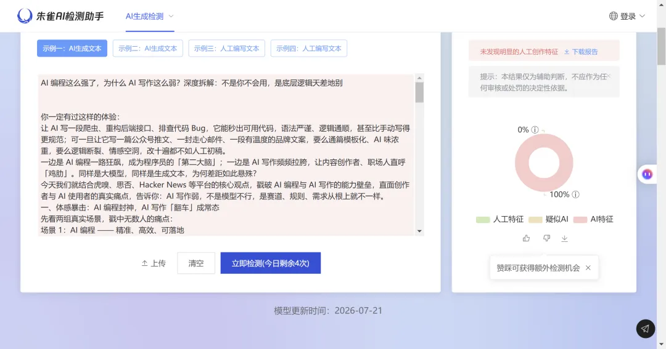Click the pink AI特征 legend swatch

[580, 220]
